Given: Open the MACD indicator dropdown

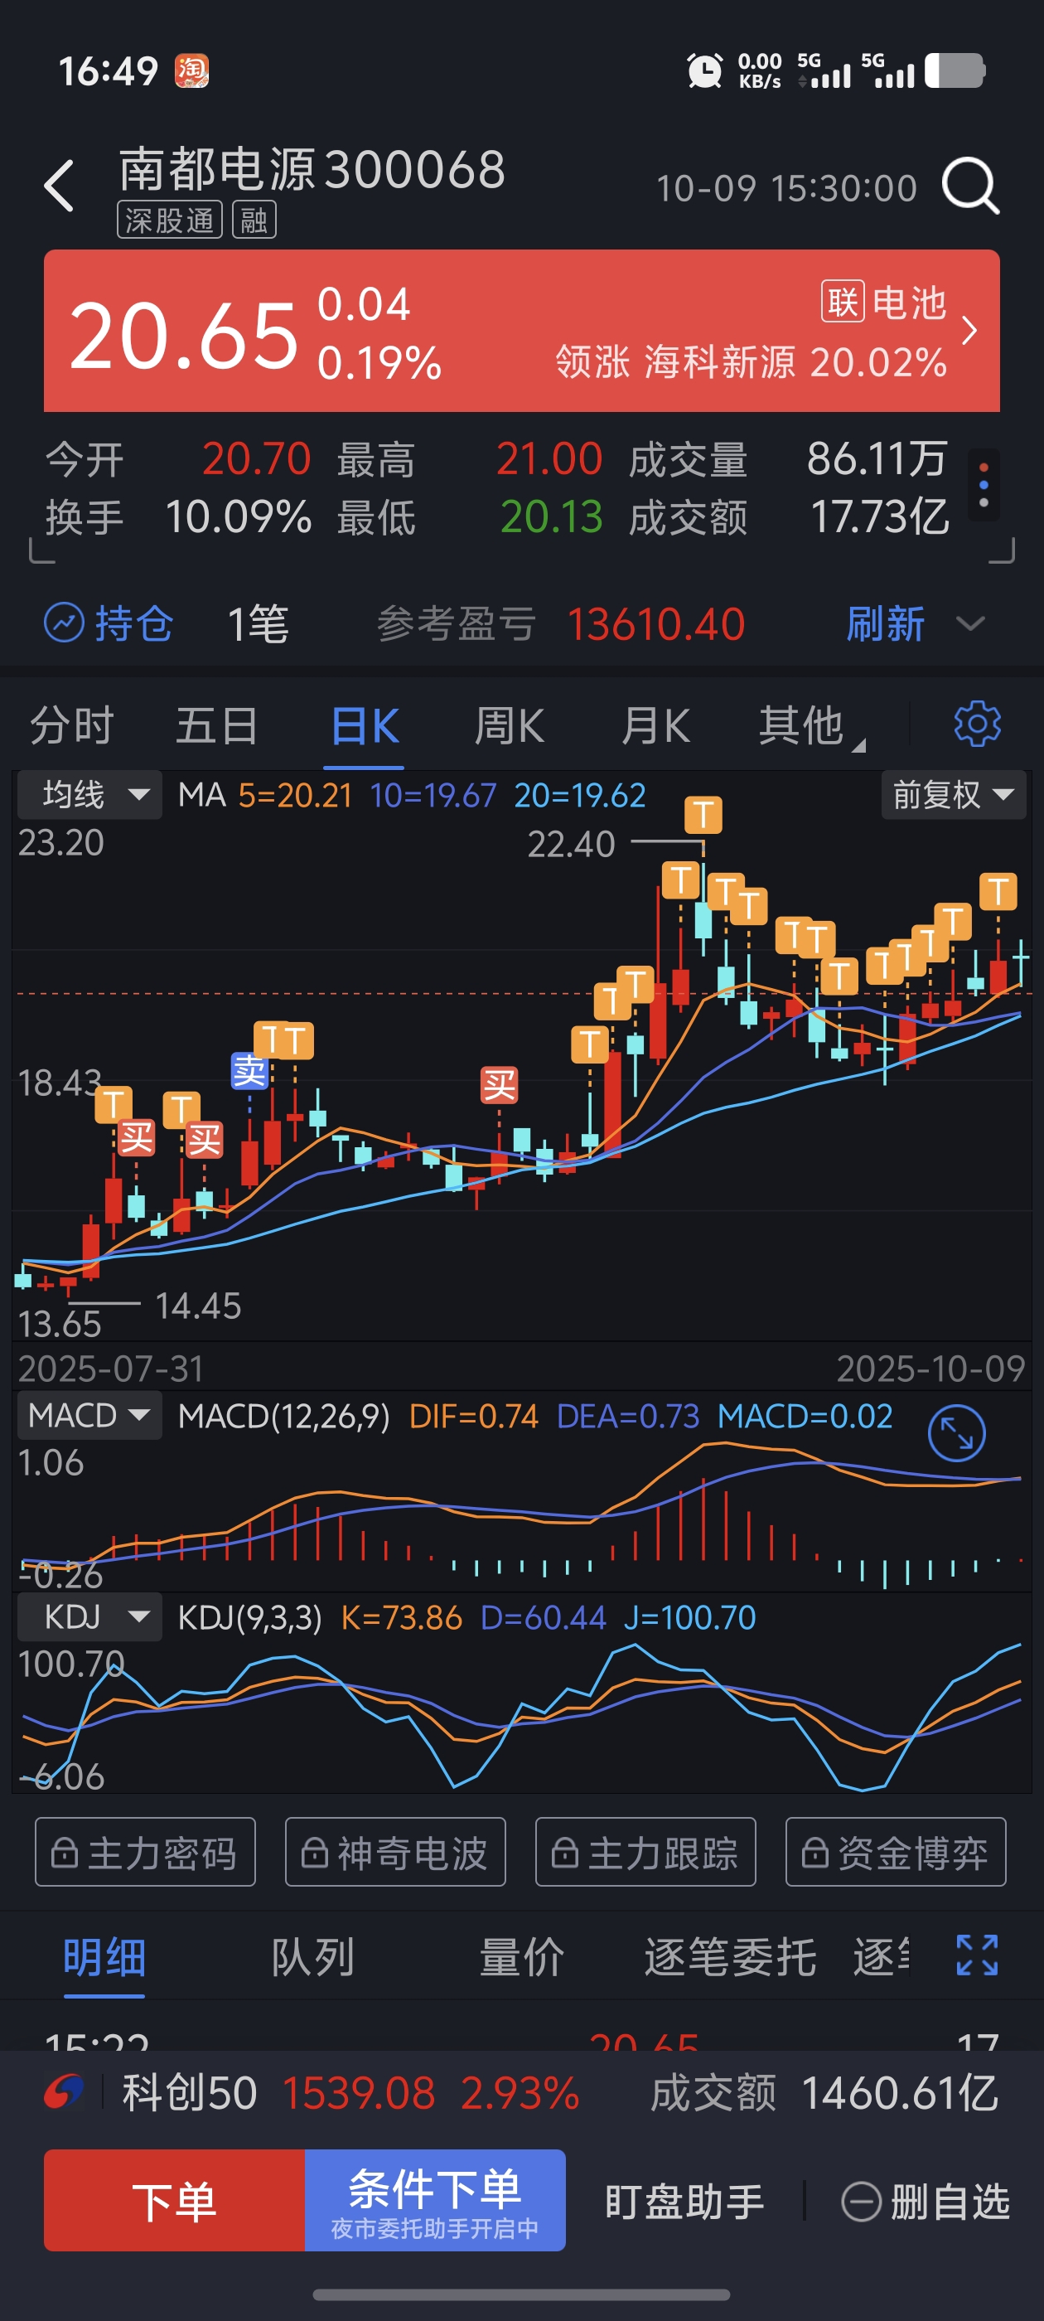Looking at the screenshot, I should pyautogui.click(x=89, y=1415).
